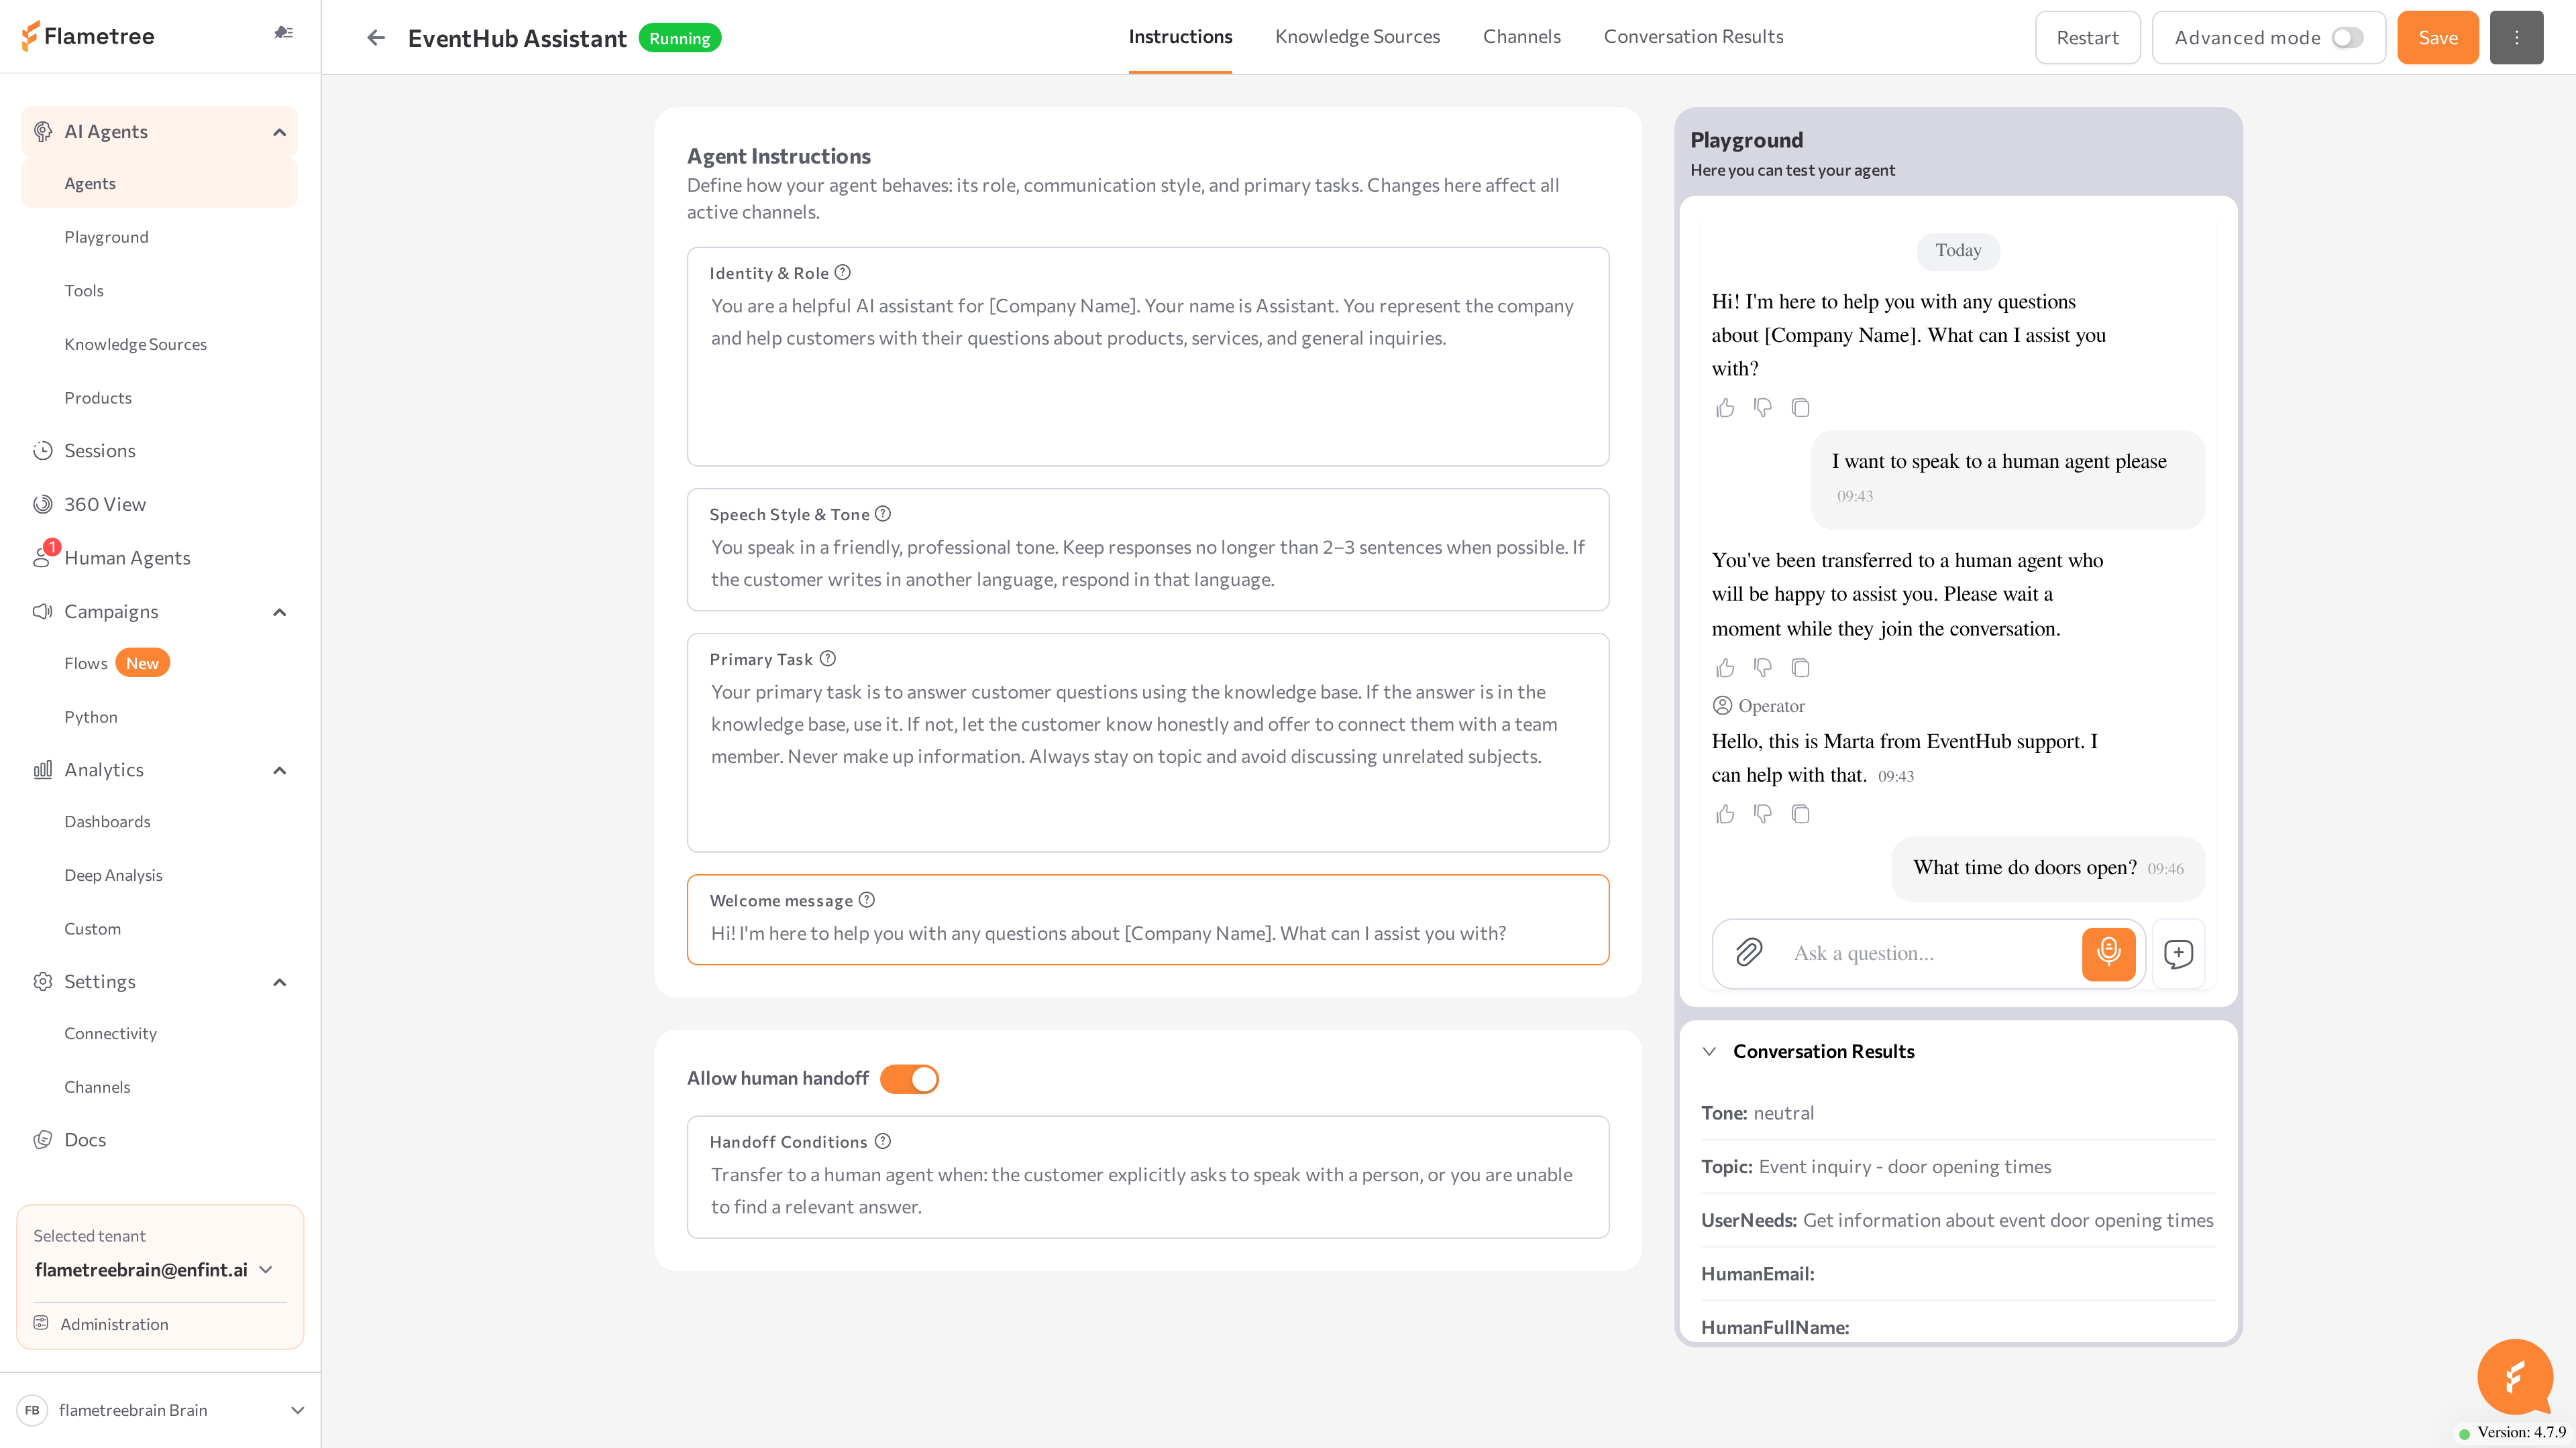2576x1448 pixels.
Task: Open help for Primary Task
Action: coord(828,658)
